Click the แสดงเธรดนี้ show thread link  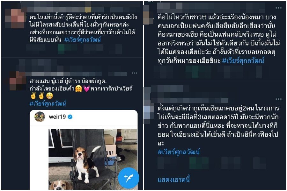[x=173, y=180]
